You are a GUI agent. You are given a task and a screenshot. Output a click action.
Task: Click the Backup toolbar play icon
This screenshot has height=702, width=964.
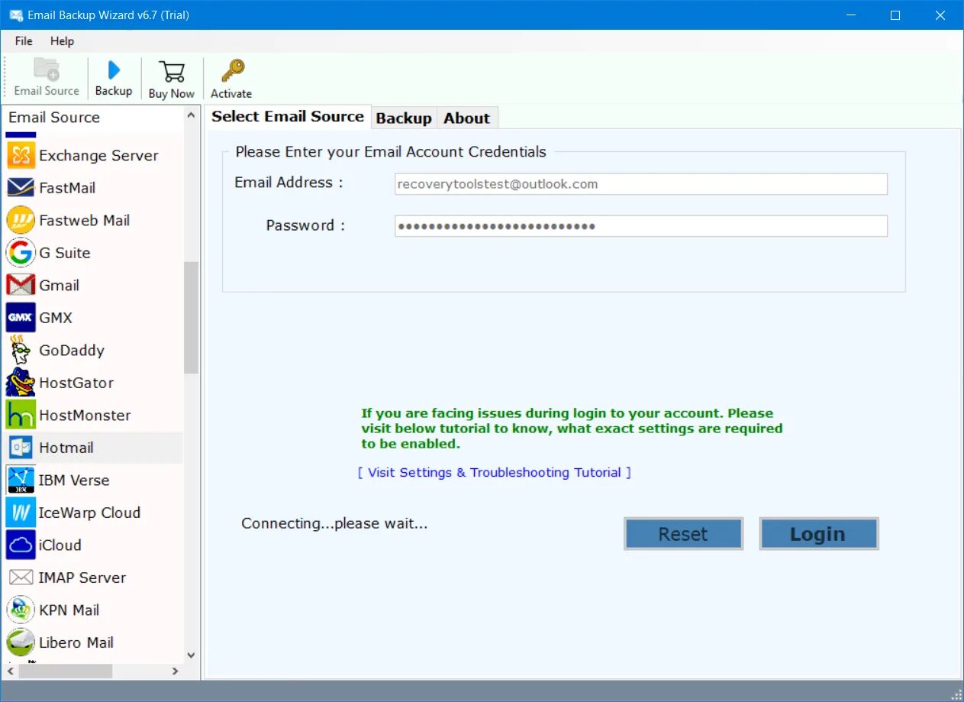tap(114, 70)
